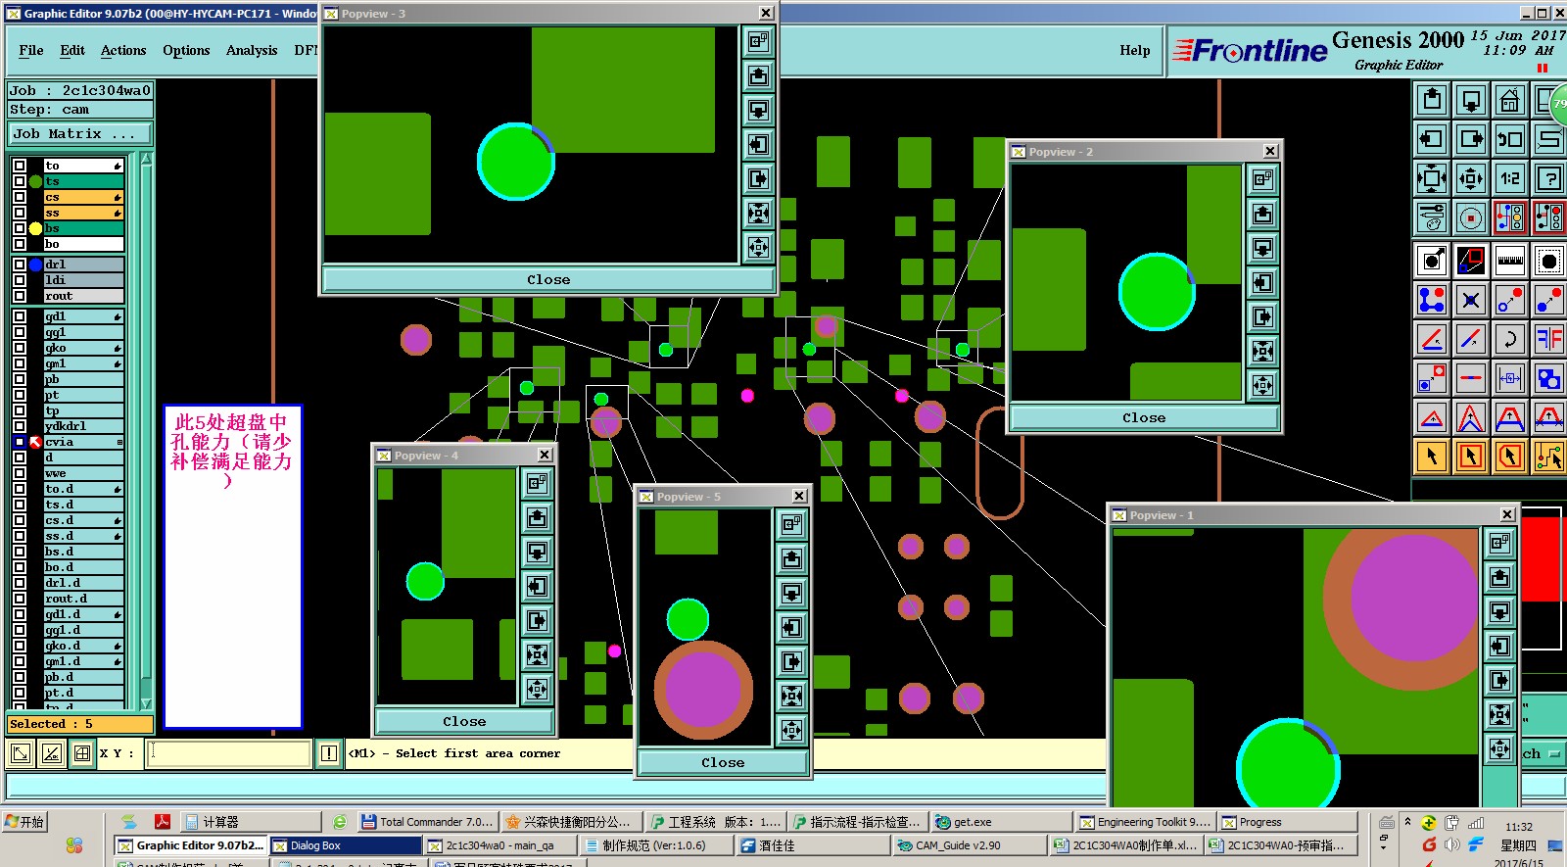
Task: Toggle checkbox for layer 'ss'
Action: (x=20, y=213)
